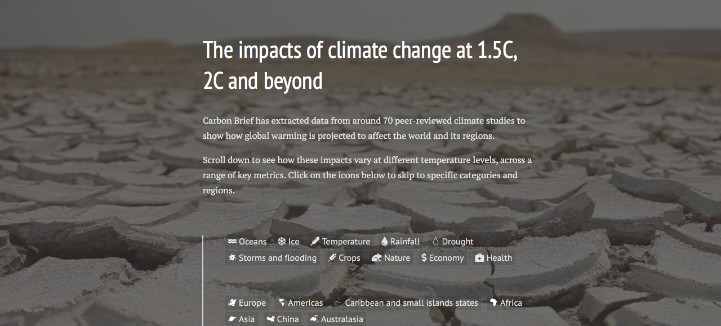Skip to the Australasia section

(336, 319)
